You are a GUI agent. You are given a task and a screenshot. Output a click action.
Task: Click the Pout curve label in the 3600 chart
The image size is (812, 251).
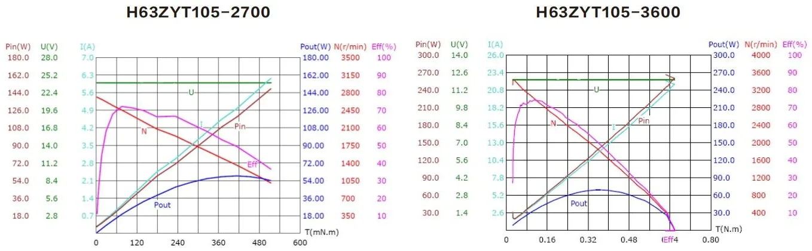pyautogui.click(x=579, y=203)
